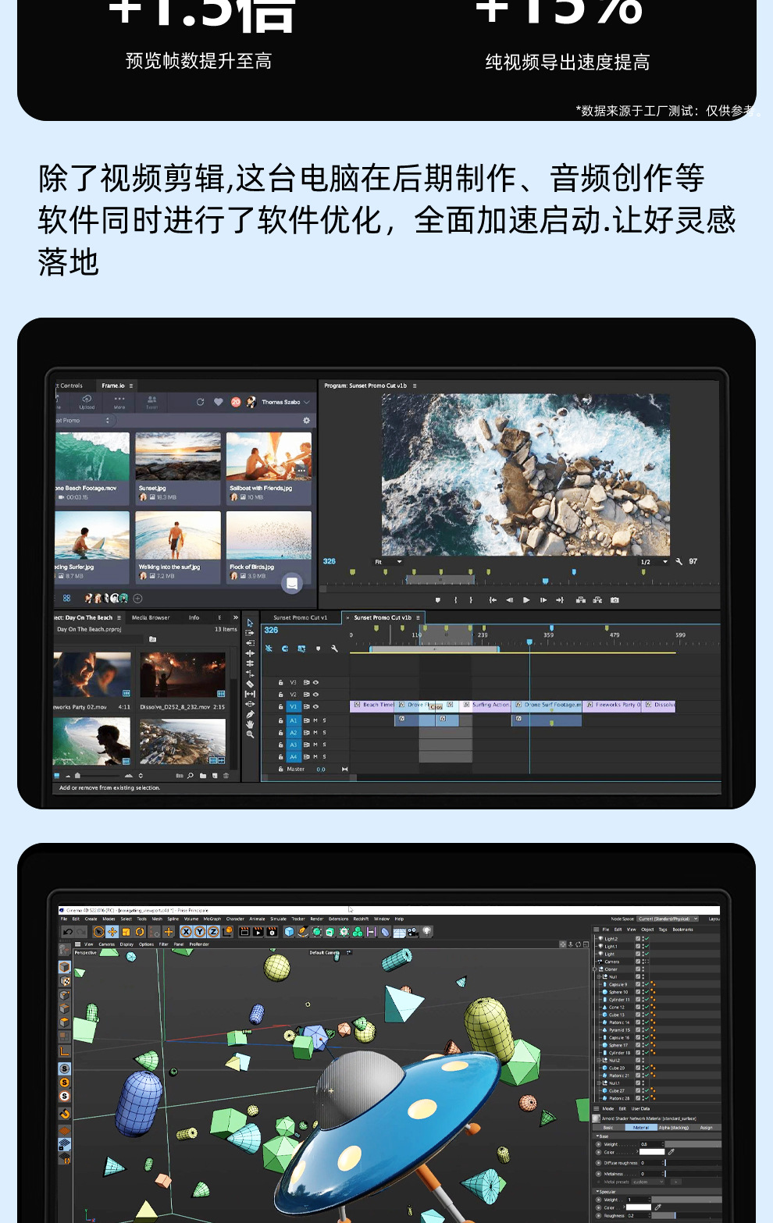The width and height of the screenshot is (773, 1223).
Task: Select the Ripple Edit tool
Action: click(250, 653)
